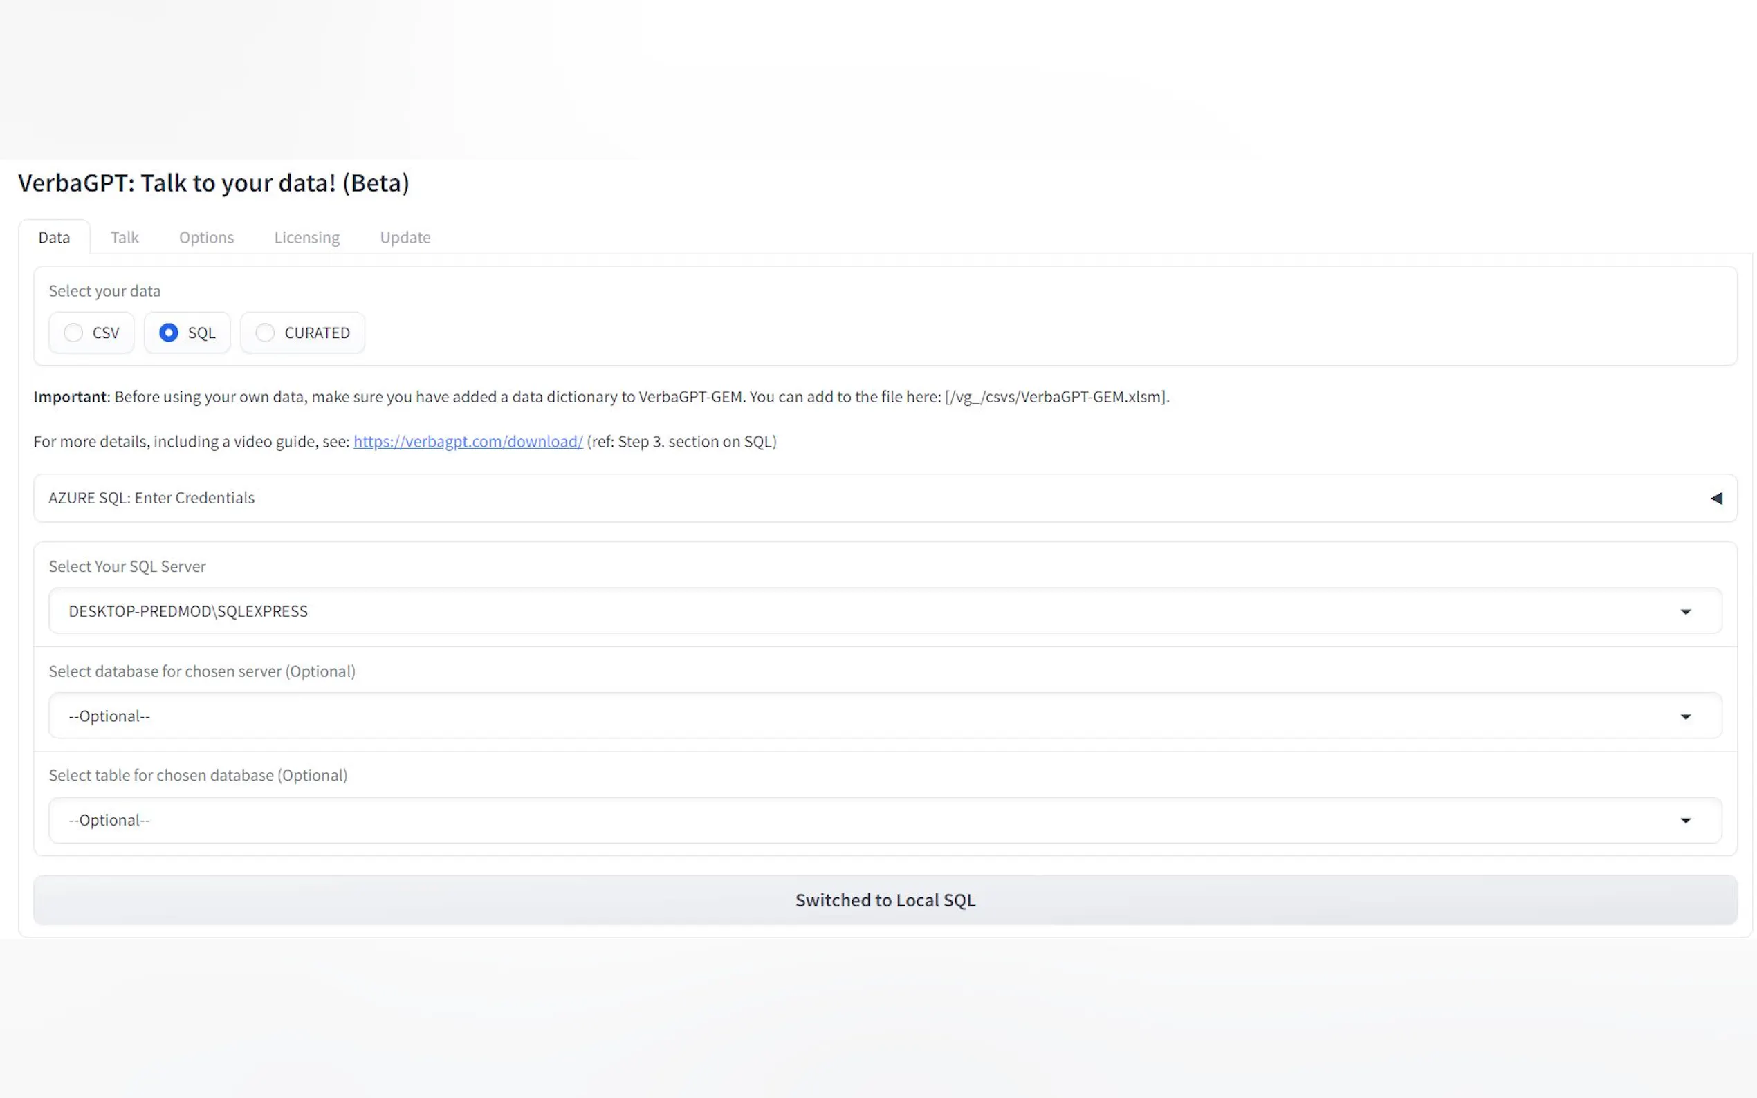Screen dimensions: 1757x1098
Task: Switch to the Talk tab
Action: point(125,237)
